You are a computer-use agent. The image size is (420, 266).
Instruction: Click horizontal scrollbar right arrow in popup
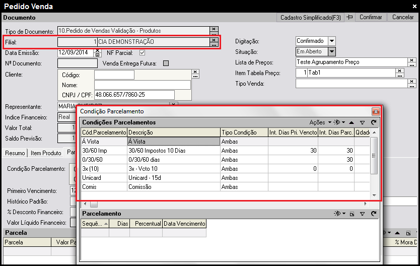pyautogui.click(x=366, y=204)
